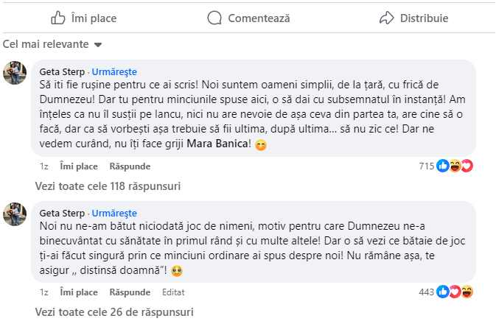Open Geta Sterp's avatar on second comment

point(16,214)
